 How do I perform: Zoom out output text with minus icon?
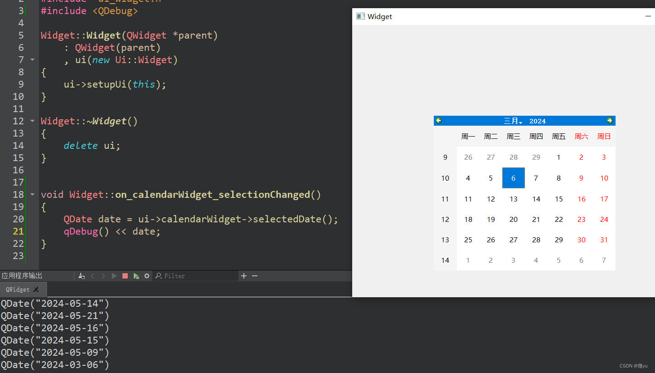tap(255, 276)
